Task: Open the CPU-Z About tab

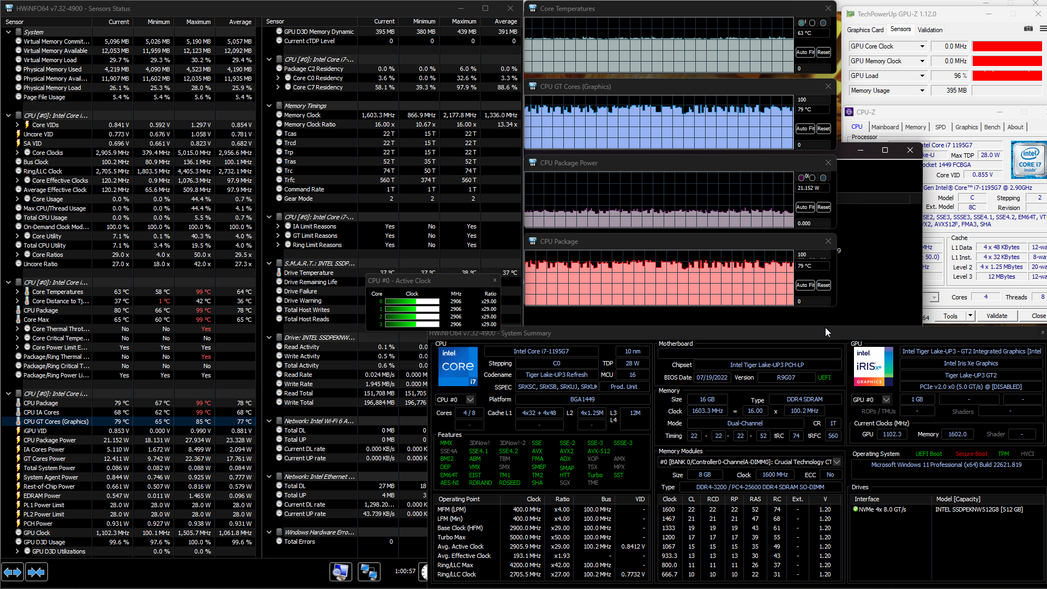Action: tap(1015, 127)
